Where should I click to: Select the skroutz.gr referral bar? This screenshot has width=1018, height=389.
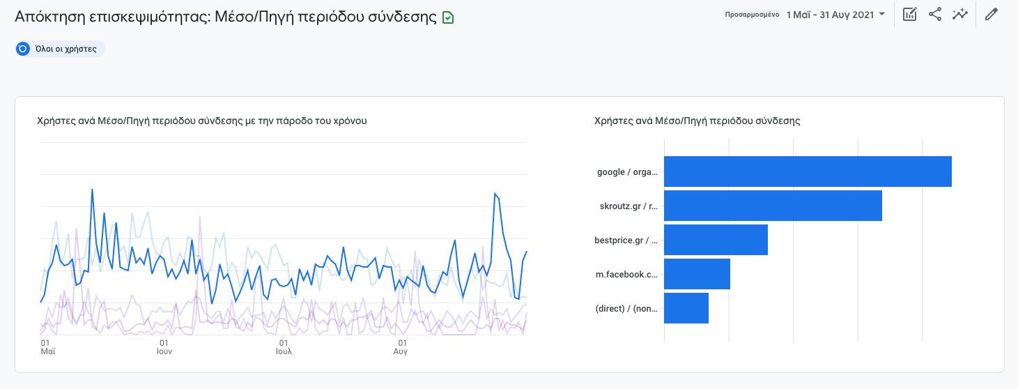(x=772, y=206)
